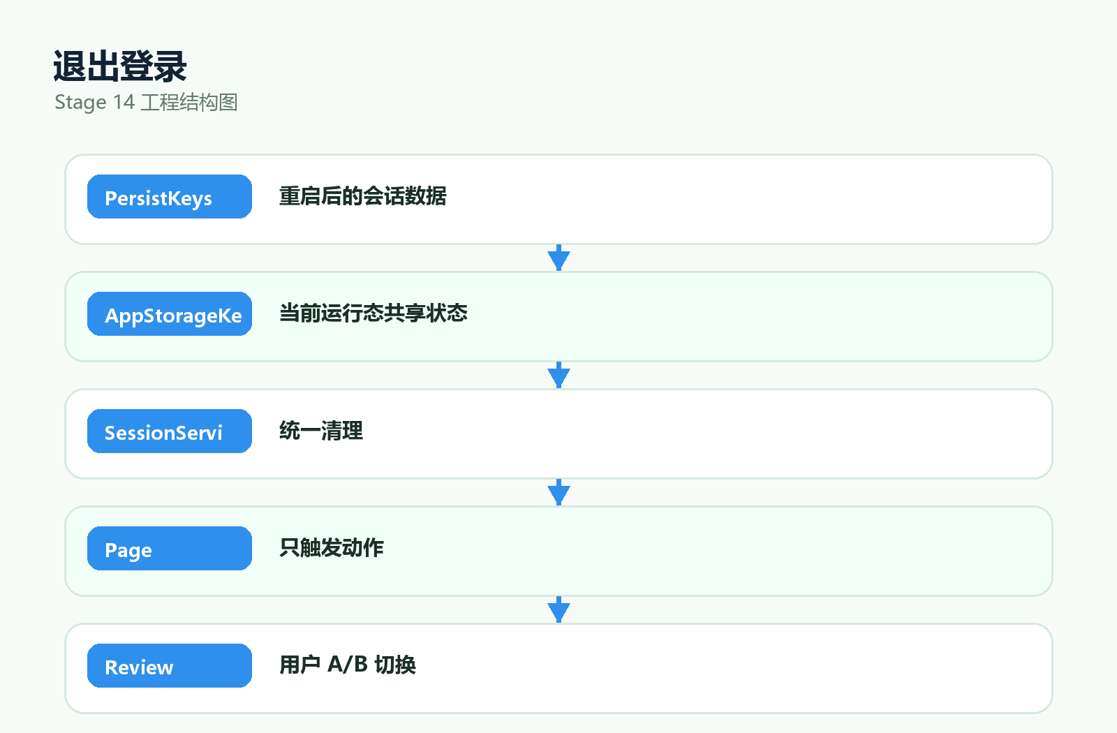Image resolution: width=1117 pixels, height=733 pixels.
Task: Select the text 统一清理
Action: click(321, 431)
